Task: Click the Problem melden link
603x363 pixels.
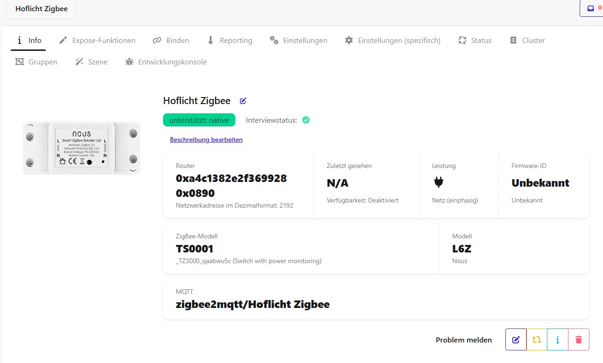Action: click(x=463, y=340)
